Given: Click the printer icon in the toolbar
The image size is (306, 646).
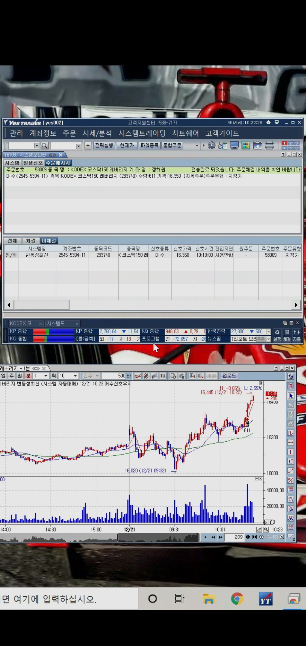Looking at the screenshot, I should (x=269, y=146).
